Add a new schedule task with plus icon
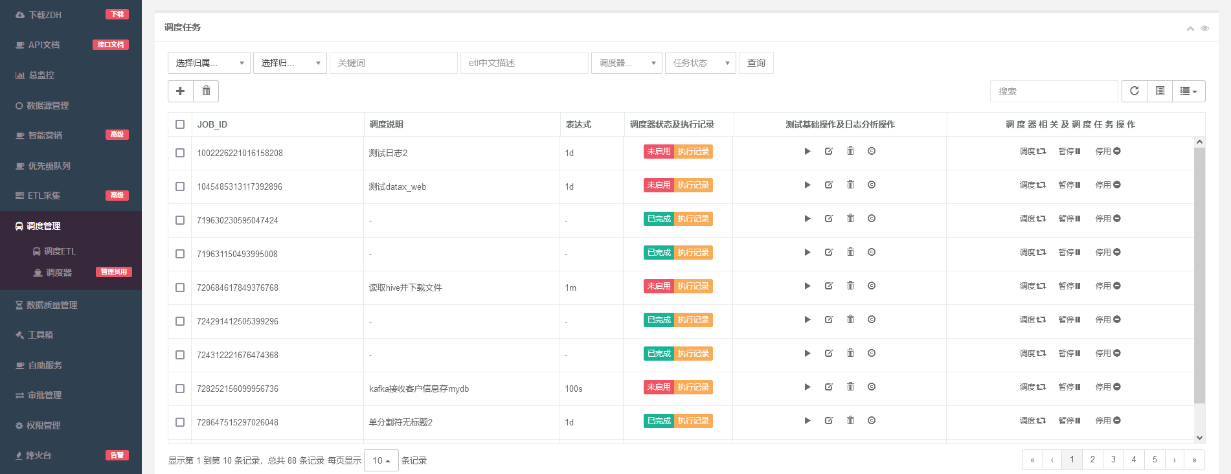 tap(181, 91)
